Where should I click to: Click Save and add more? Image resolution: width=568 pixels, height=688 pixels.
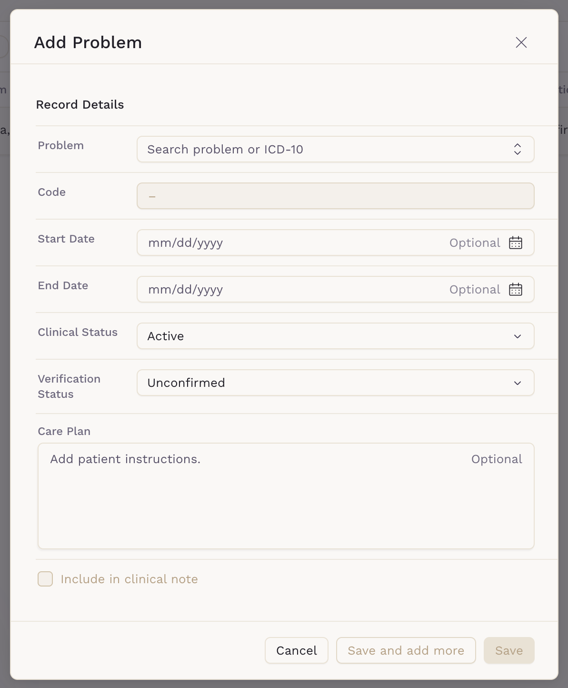click(406, 650)
